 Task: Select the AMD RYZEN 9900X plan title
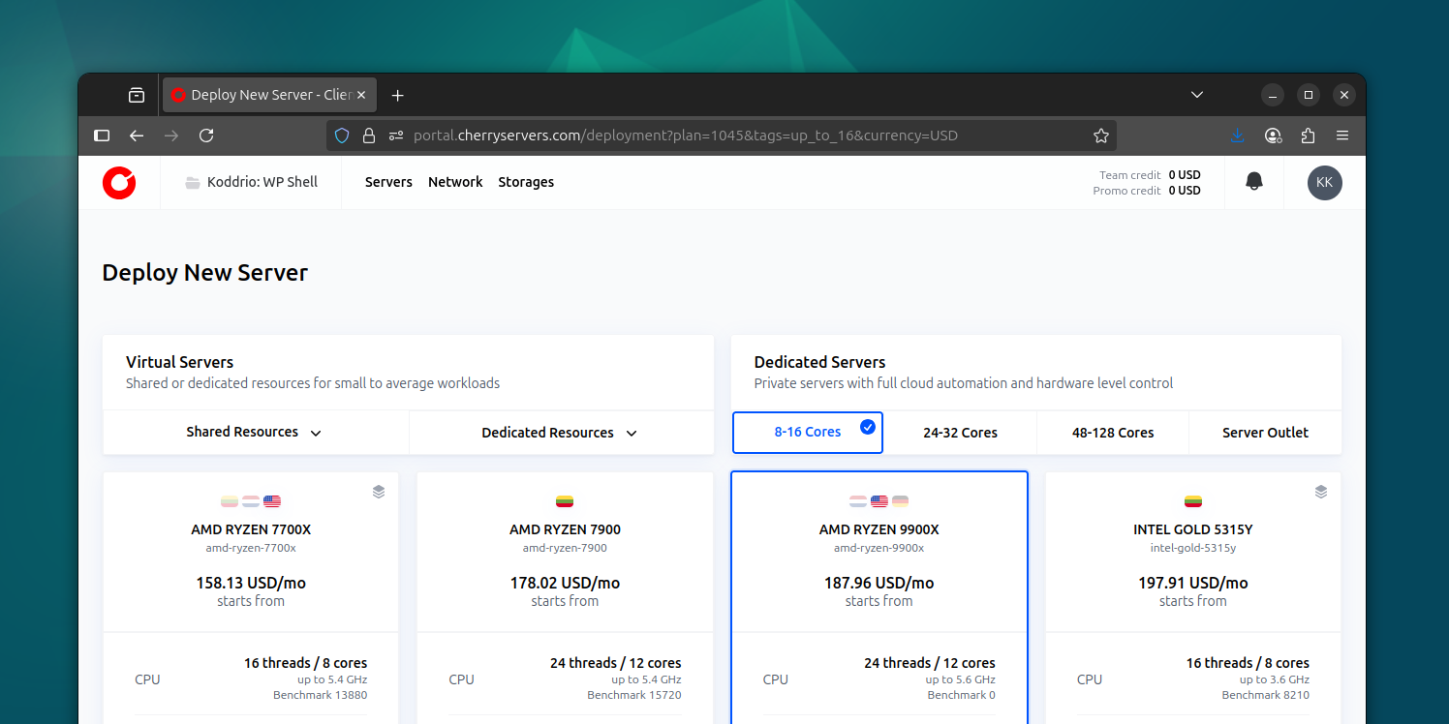pos(879,529)
